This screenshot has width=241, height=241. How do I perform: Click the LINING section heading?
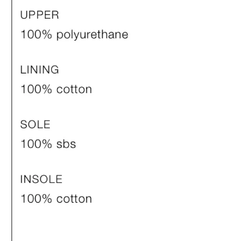pyautogui.click(x=39, y=70)
